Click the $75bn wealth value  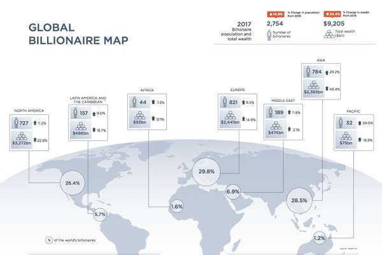tap(346, 143)
